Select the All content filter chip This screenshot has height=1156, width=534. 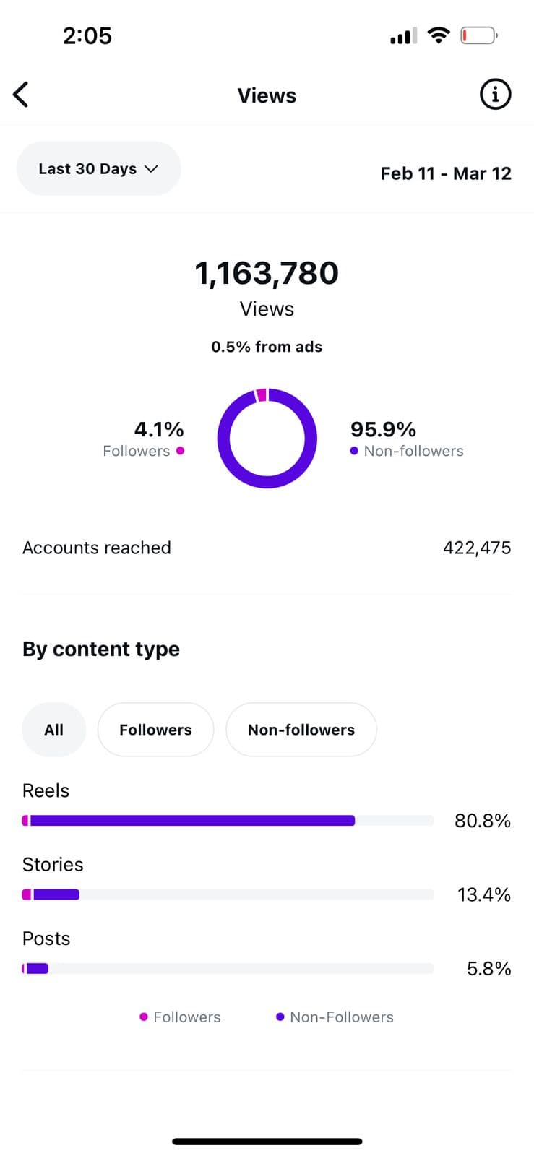click(54, 730)
